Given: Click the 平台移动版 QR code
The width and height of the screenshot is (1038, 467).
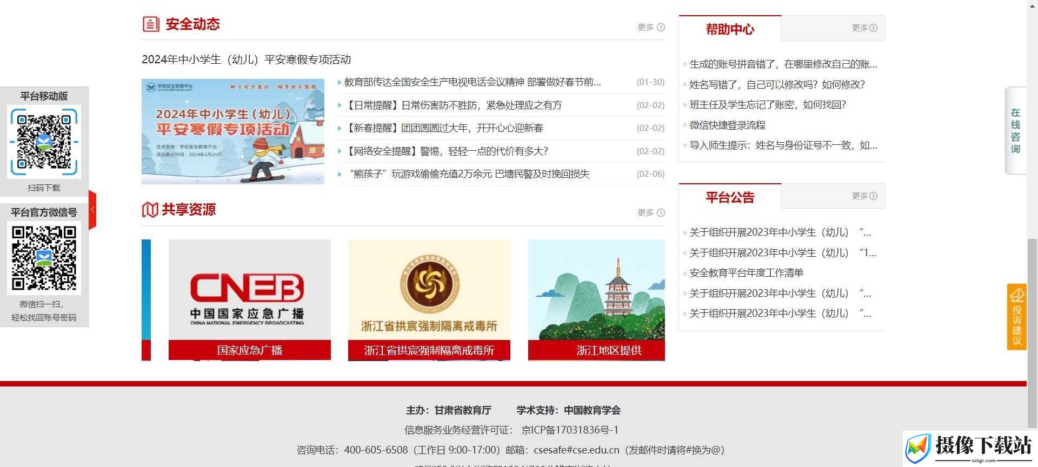Looking at the screenshot, I should coord(44,142).
